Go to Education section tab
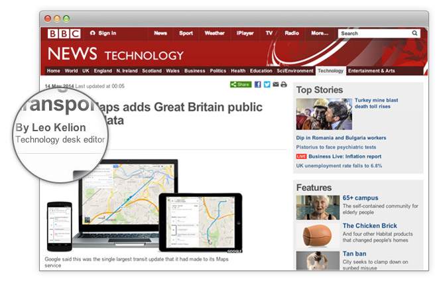The image size is (439, 281). point(261,71)
